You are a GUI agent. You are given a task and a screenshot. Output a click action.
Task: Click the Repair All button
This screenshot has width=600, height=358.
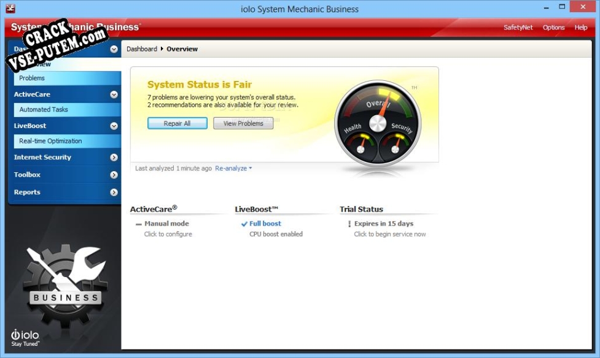point(177,123)
